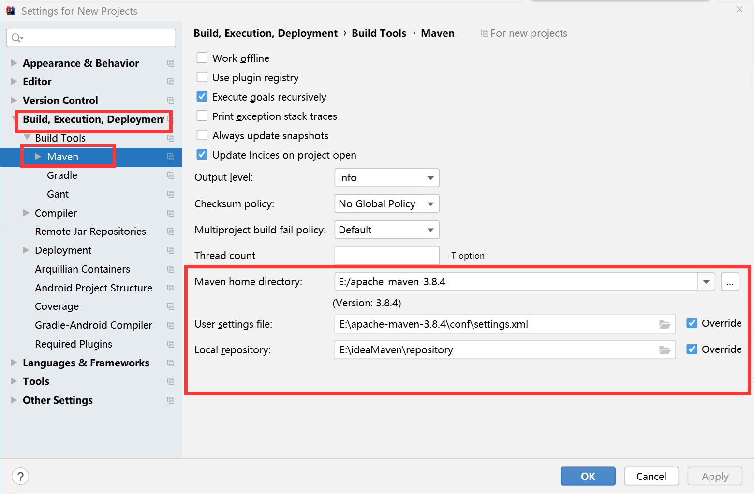Toggle Override for User settings file
Image resolution: width=754 pixels, height=494 pixels.
tap(692, 323)
